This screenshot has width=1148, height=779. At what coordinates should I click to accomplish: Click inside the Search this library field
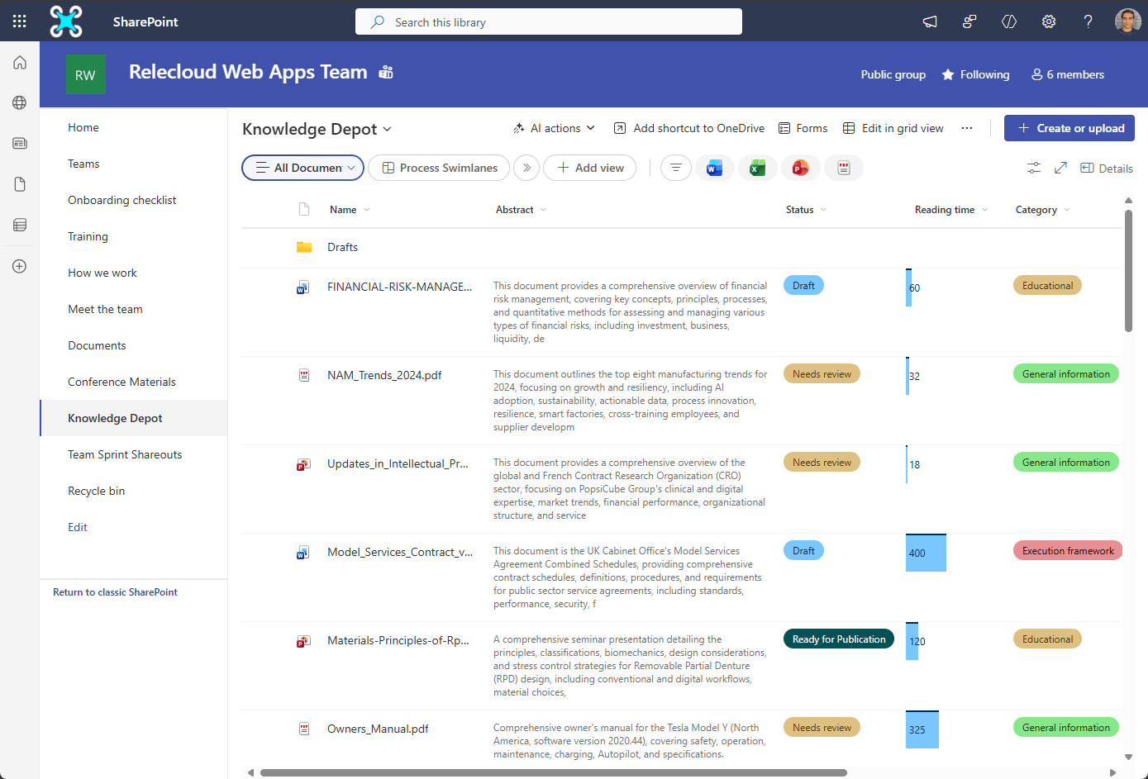pos(548,21)
